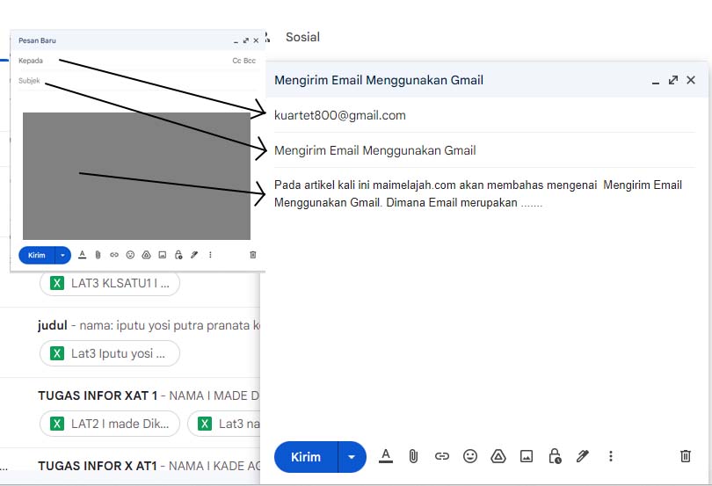Open the Lat3 na attachment chip
The image size is (712, 486).
tap(224, 424)
